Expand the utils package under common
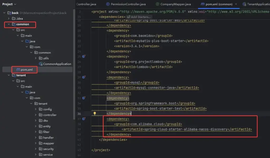 point(36,58)
